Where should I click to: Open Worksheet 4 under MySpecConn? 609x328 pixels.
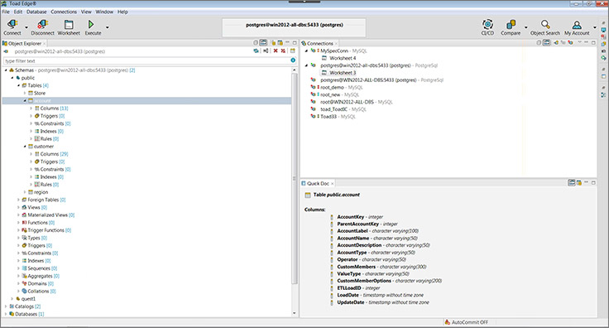[343, 58]
